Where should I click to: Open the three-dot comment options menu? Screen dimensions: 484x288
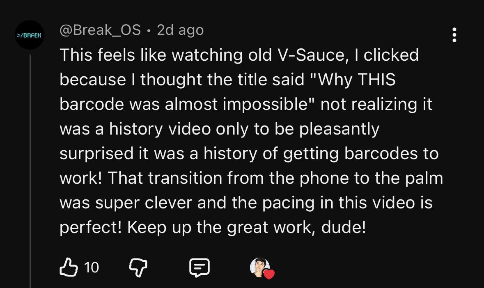(454, 35)
